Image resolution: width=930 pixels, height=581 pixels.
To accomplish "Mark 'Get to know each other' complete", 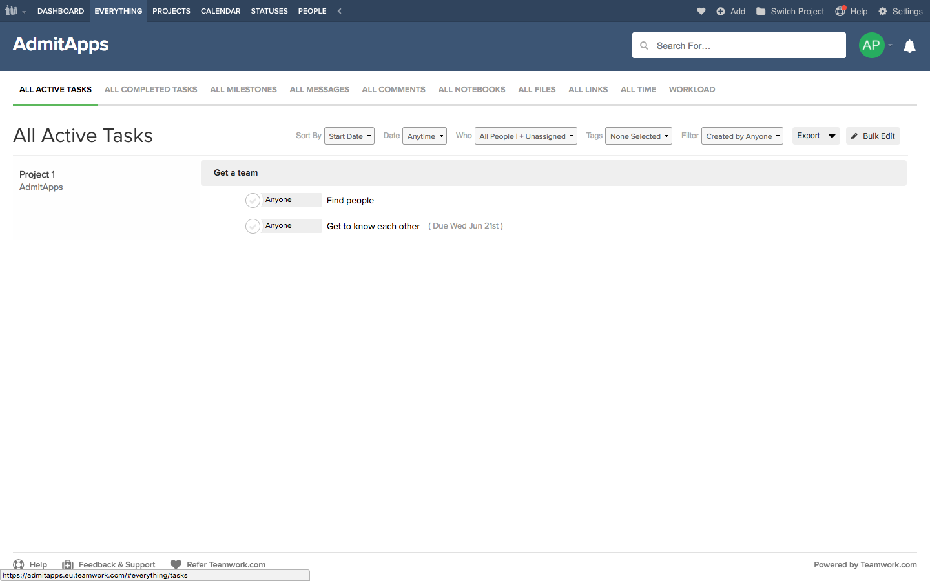I will tap(253, 226).
